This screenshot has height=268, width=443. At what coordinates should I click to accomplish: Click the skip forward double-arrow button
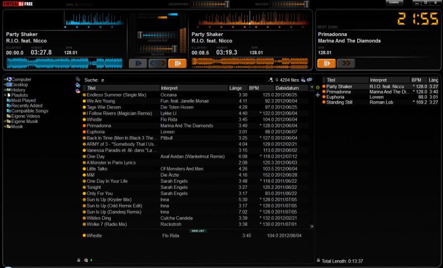point(346,63)
